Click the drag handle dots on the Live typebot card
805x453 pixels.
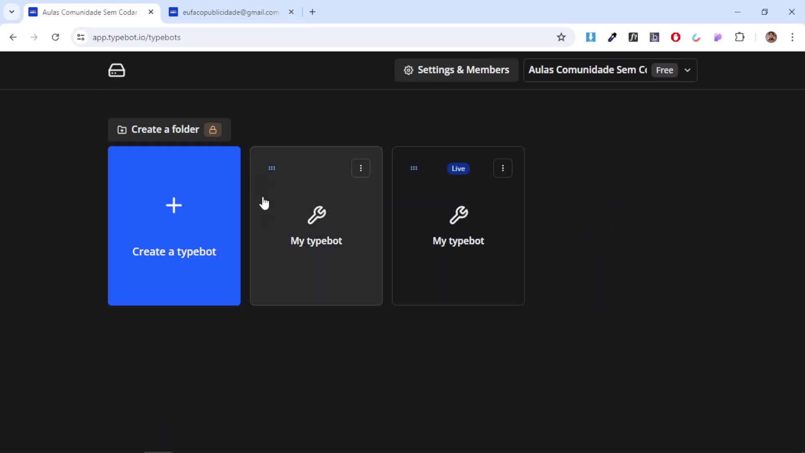[414, 168]
